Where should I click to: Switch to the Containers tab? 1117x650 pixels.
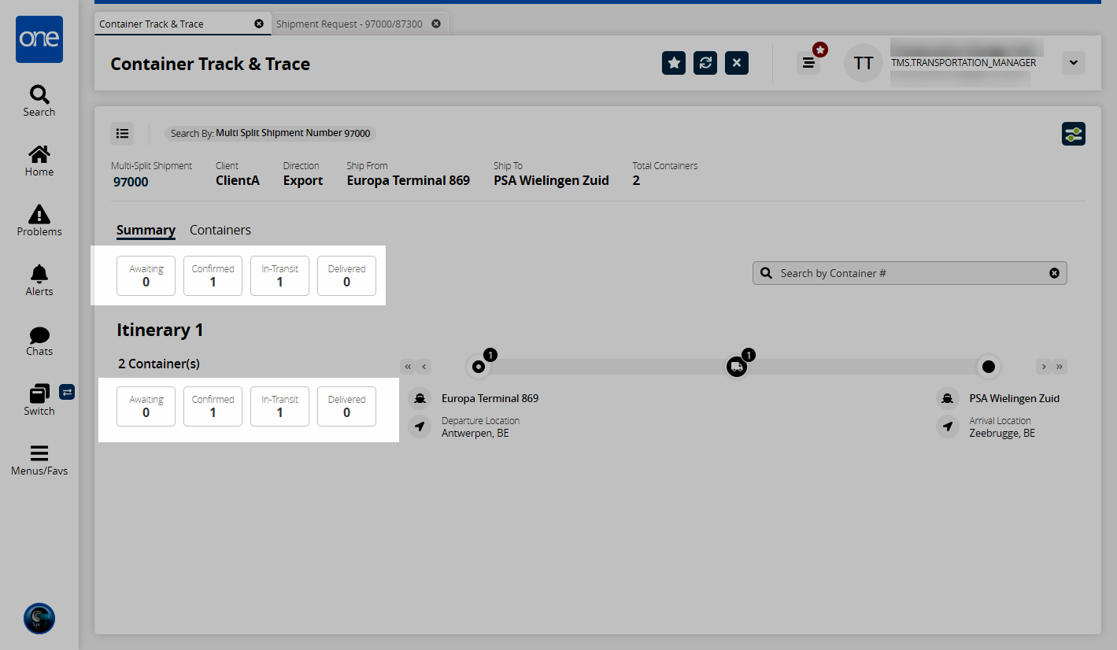pos(220,230)
